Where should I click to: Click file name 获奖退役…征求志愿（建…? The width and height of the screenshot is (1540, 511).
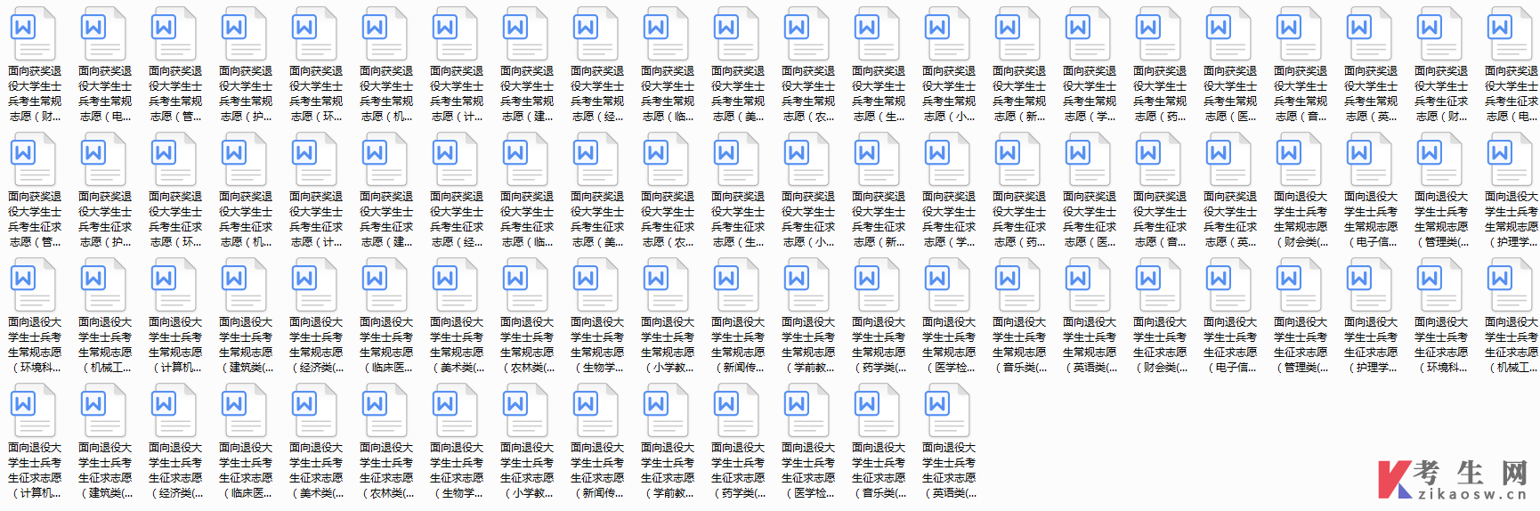point(386,219)
